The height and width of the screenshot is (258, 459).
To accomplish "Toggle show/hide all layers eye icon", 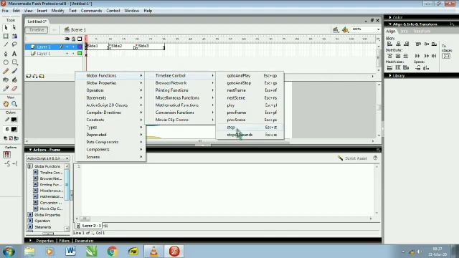I will (x=67, y=39).
